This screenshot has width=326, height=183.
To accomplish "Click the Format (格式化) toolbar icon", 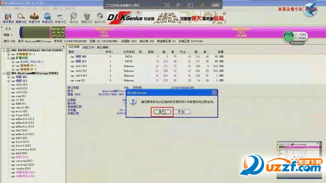I will tap(74, 18).
